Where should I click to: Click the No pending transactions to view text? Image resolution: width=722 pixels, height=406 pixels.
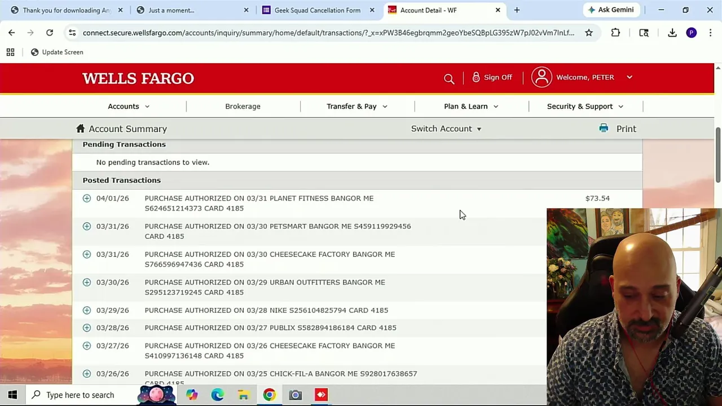pos(152,162)
